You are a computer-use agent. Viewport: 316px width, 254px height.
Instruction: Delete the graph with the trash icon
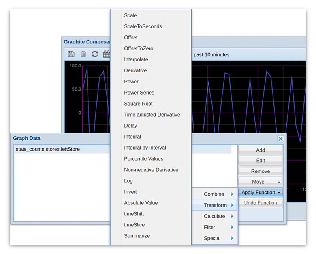83,54
